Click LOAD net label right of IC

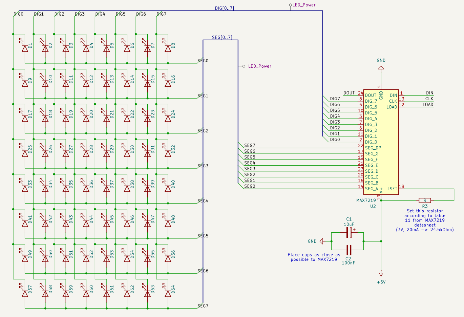(x=428, y=104)
